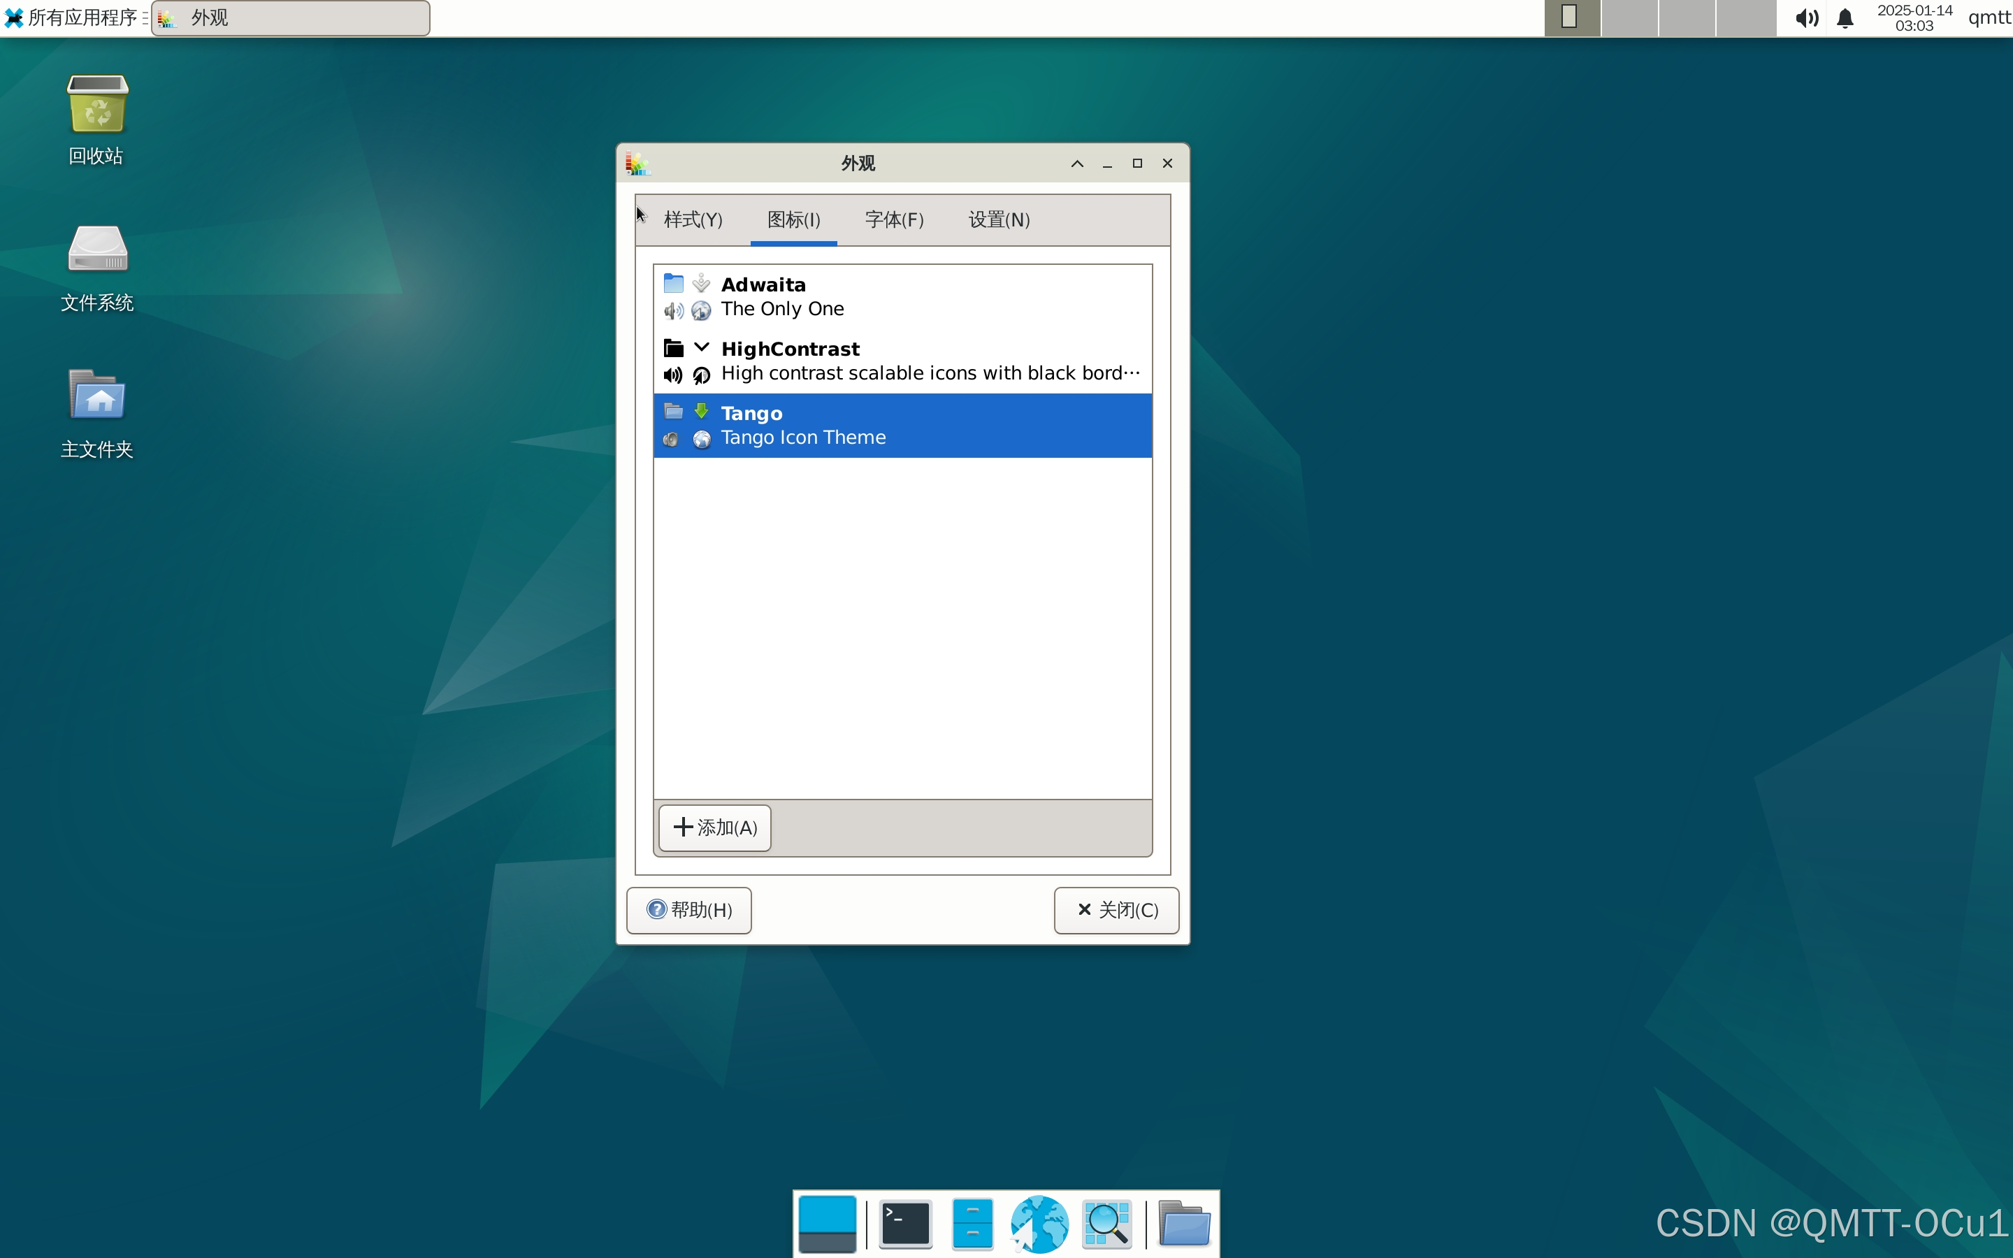Roll up the 外观 window with arrow
The width and height of the screenshot is (2013, 1258).
(1077, 164)
